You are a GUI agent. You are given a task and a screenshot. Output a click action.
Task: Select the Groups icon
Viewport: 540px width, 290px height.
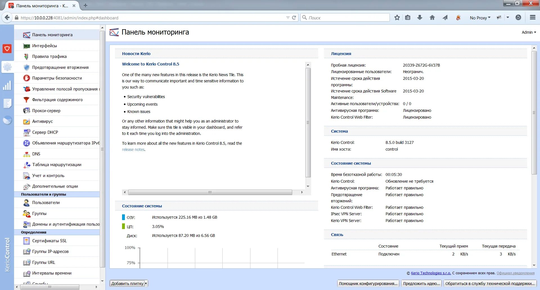coord(26,214)
